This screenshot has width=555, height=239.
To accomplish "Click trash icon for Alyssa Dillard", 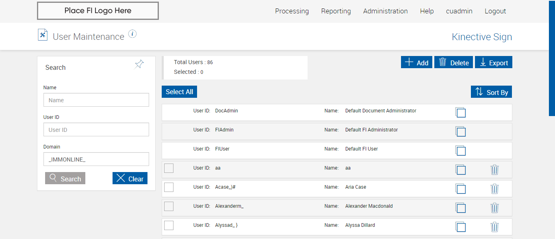I will 494,227.
